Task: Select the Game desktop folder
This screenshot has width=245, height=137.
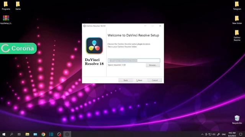Action: click(18, 6)
